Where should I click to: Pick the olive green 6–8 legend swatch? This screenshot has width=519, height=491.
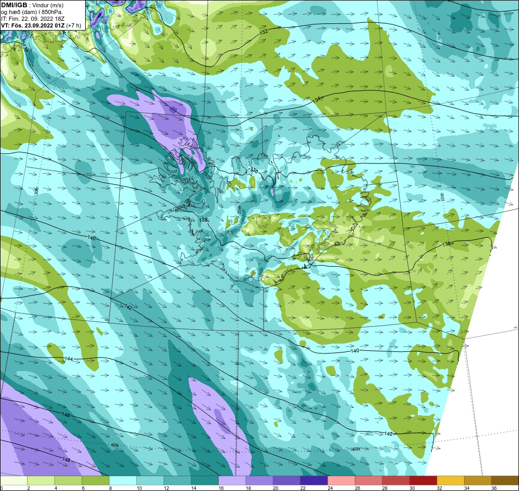pyautogui.click(x=95, y=481)
